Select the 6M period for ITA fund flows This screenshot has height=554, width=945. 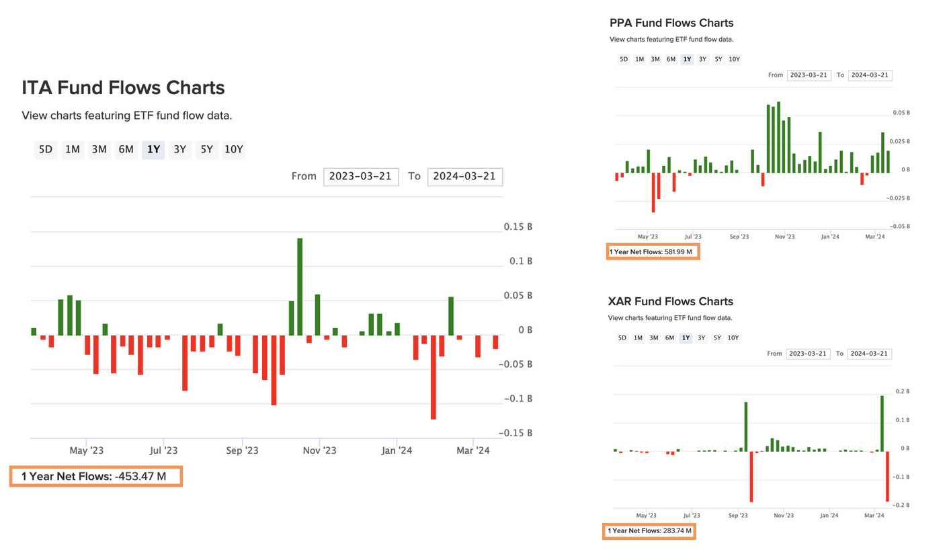point(126,149)
